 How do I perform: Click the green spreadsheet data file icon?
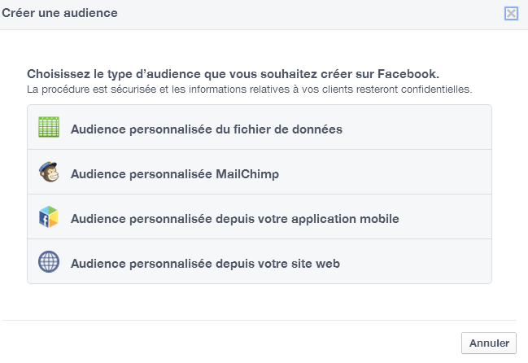49,127
